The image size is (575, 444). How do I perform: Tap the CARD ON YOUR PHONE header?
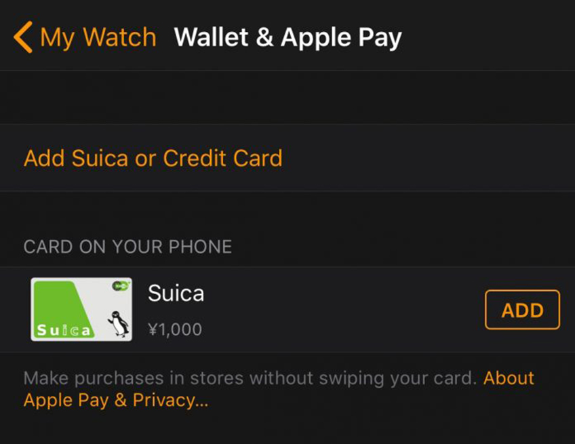click(x=127, y=246)
